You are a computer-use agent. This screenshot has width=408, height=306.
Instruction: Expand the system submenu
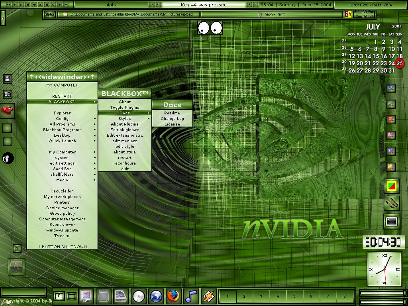[62, 158]
